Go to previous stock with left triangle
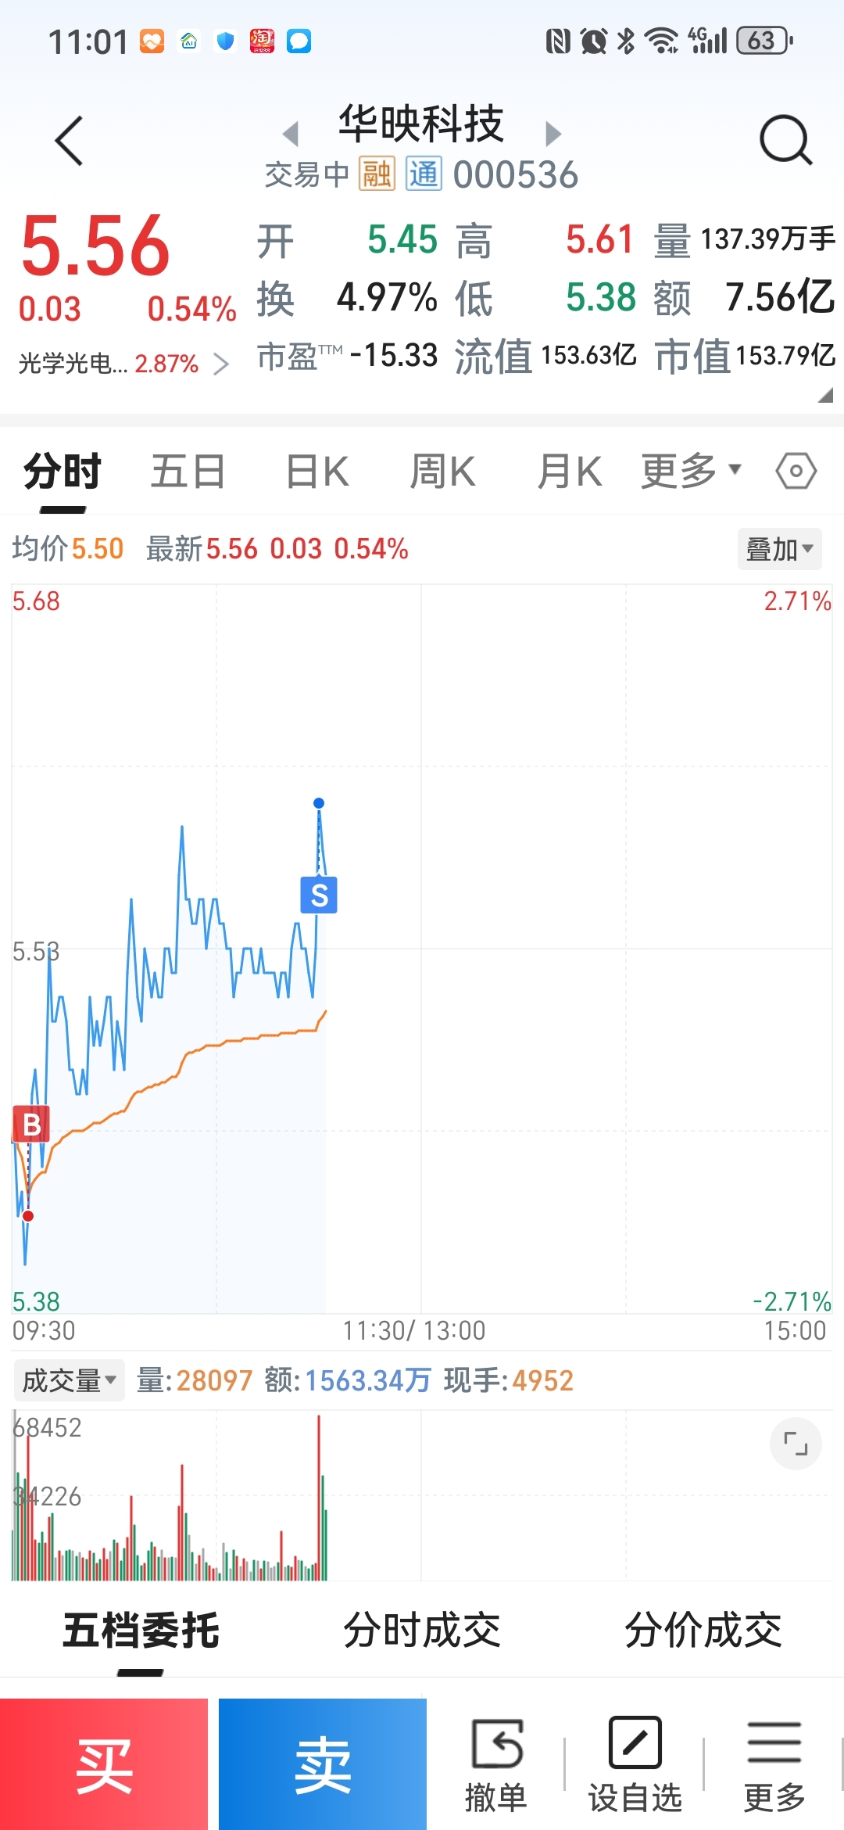 click(291, 134)
